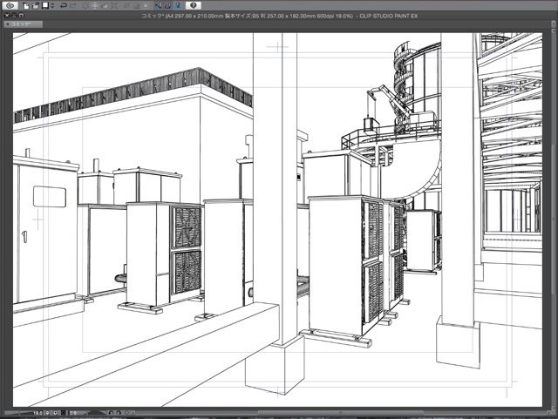Click the Clear layer toolbar icon

[87, 6]
